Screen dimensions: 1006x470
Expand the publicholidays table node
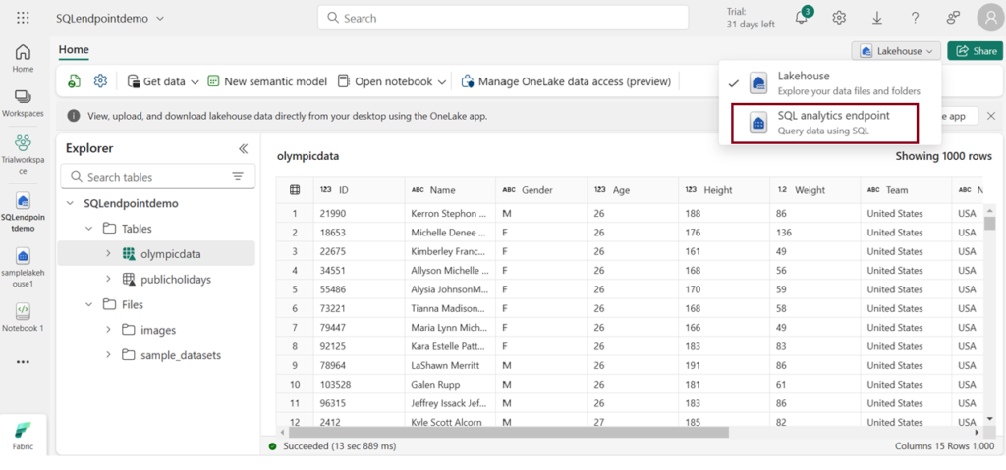point(108,279)
